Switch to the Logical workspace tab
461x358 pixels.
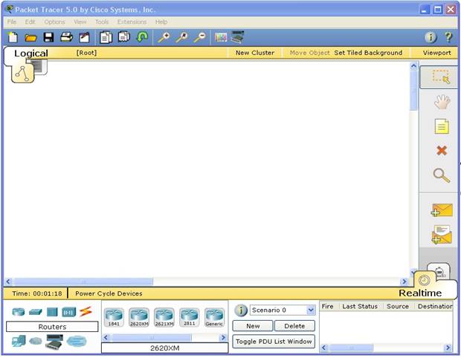click(x=31, y=53)
